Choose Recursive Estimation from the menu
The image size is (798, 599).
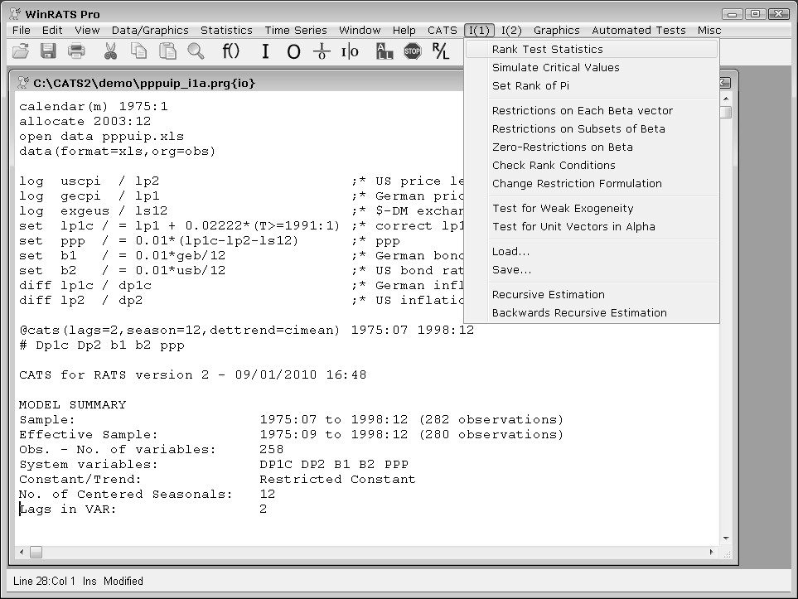pyautogui.click(x=548, y=295)
